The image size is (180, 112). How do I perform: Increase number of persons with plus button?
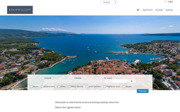coord(132,81)
